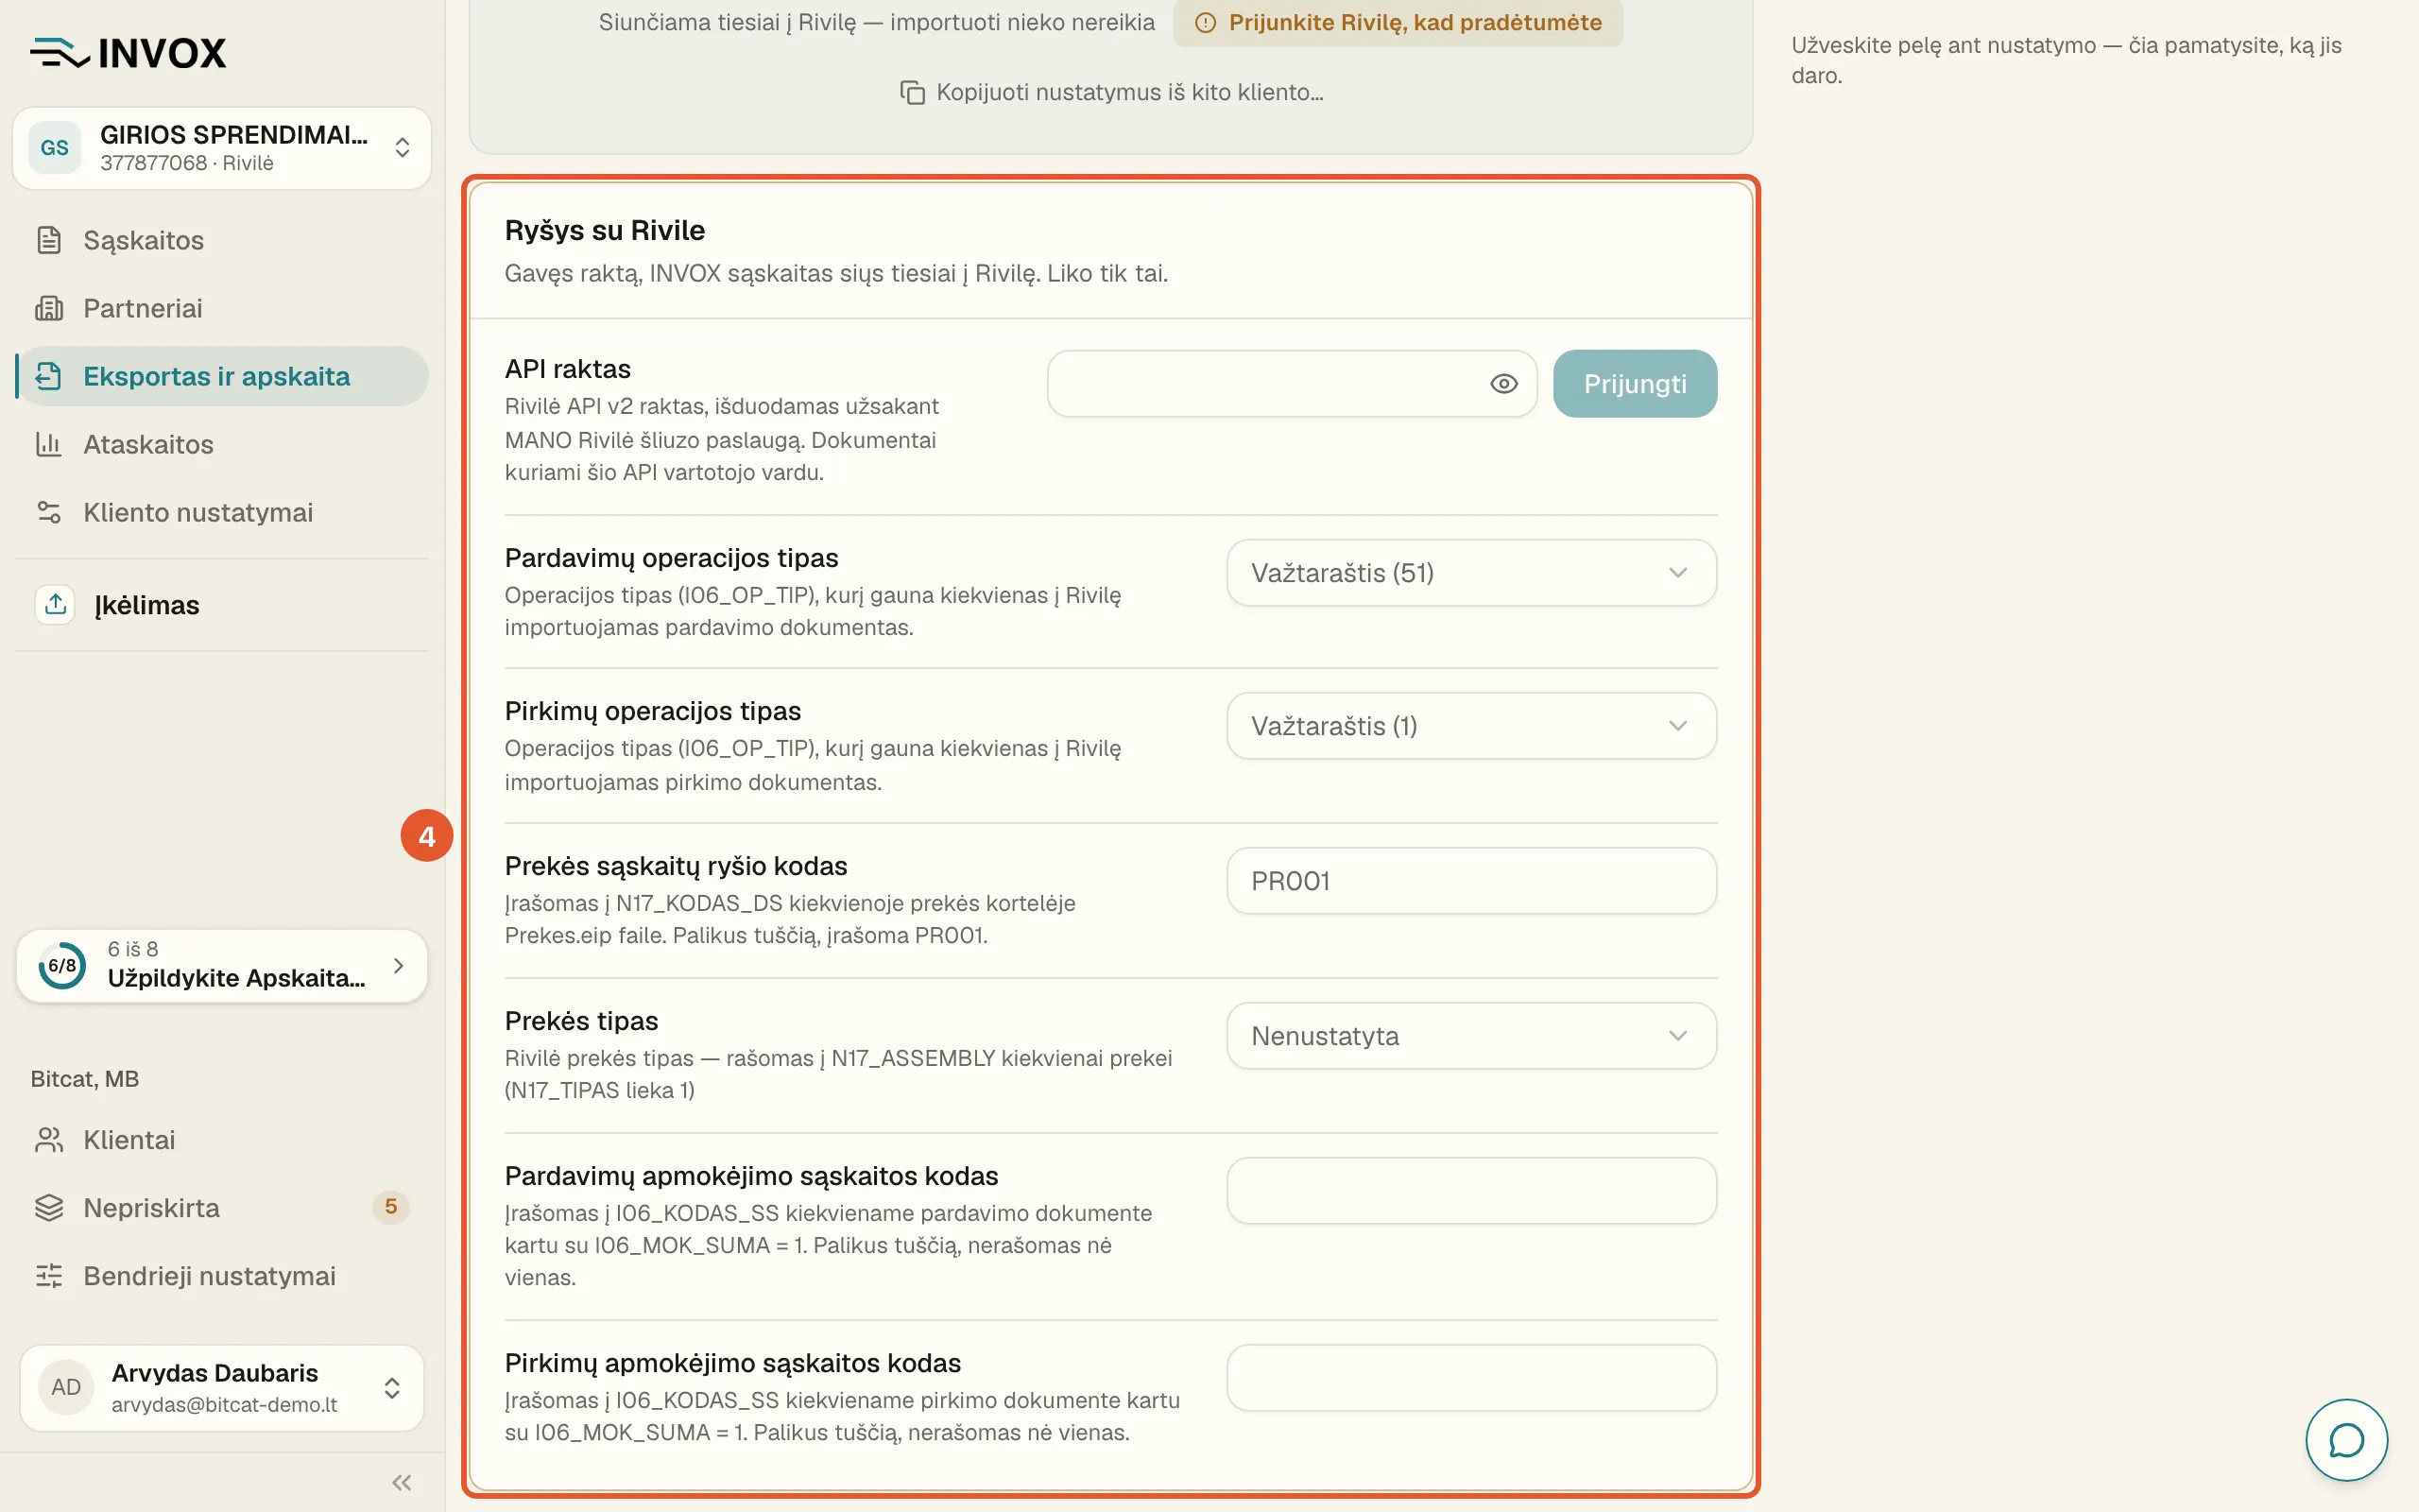Click the Įkėlimas upload icon
This screenshot has width=2419, height=1512.
tap(55, 605)
